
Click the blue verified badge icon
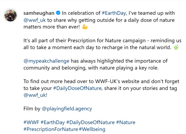point(58,13)
